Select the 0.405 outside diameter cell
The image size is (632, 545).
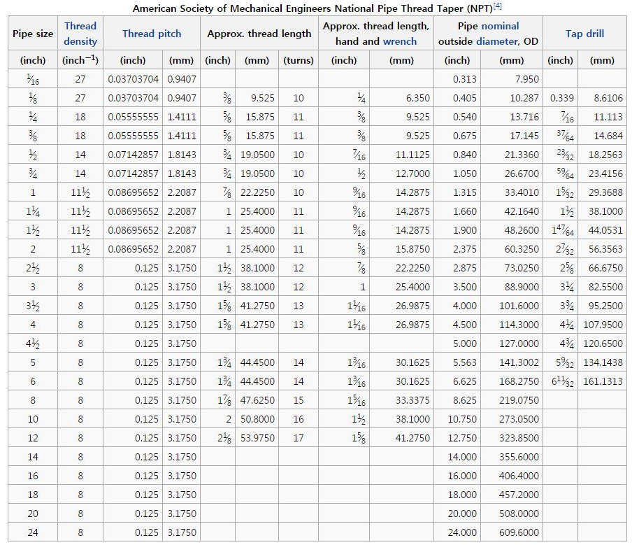coord(457,98)
